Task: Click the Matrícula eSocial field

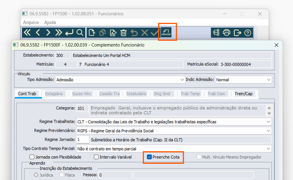Action: tap(246, 64)
